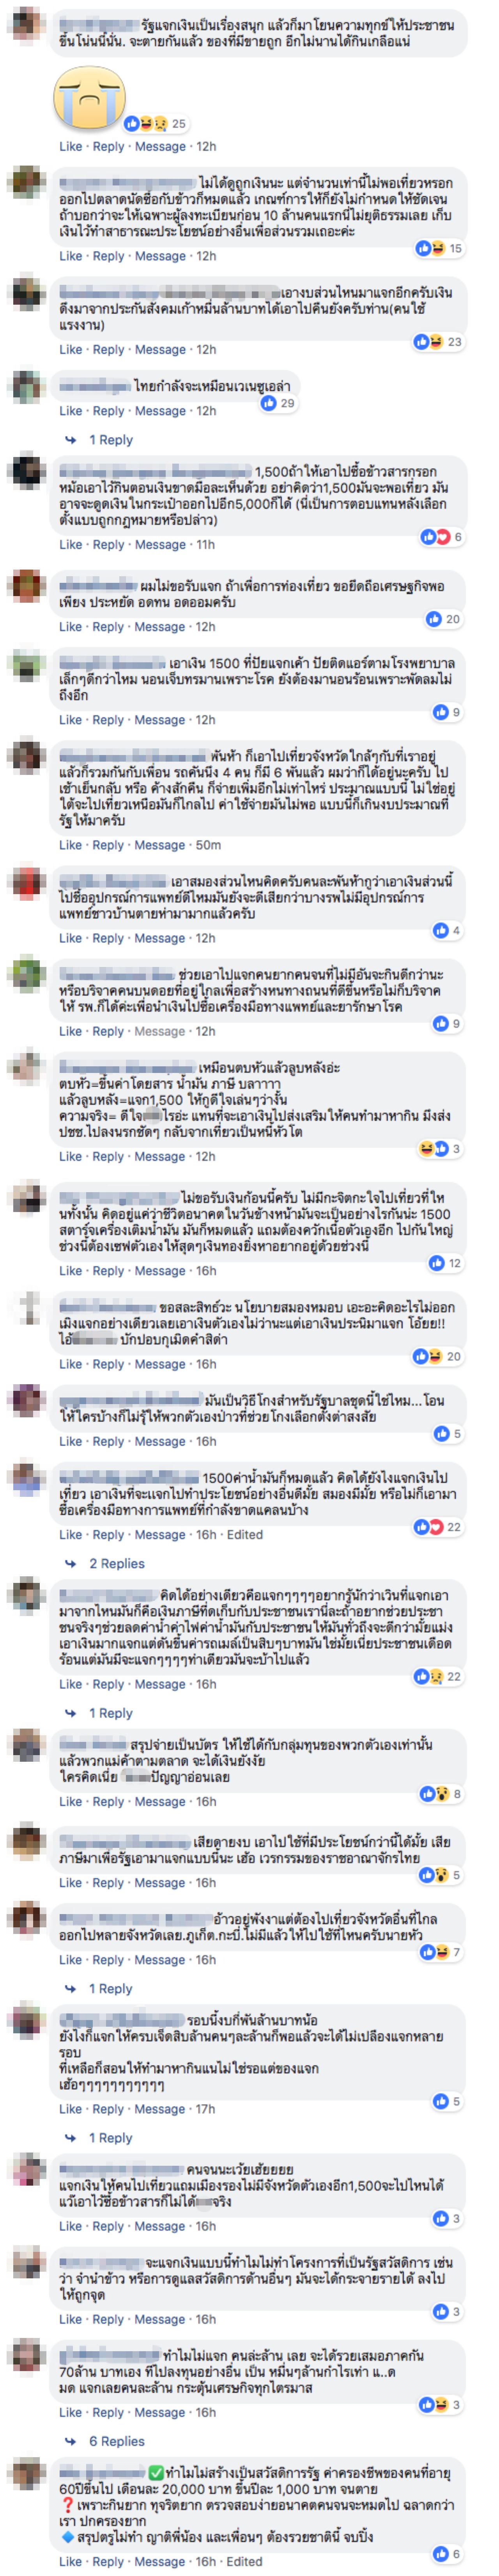Open the "50m" comment timestamp
The height and width of the screenshot is (2576, 499).
(208, 845)
